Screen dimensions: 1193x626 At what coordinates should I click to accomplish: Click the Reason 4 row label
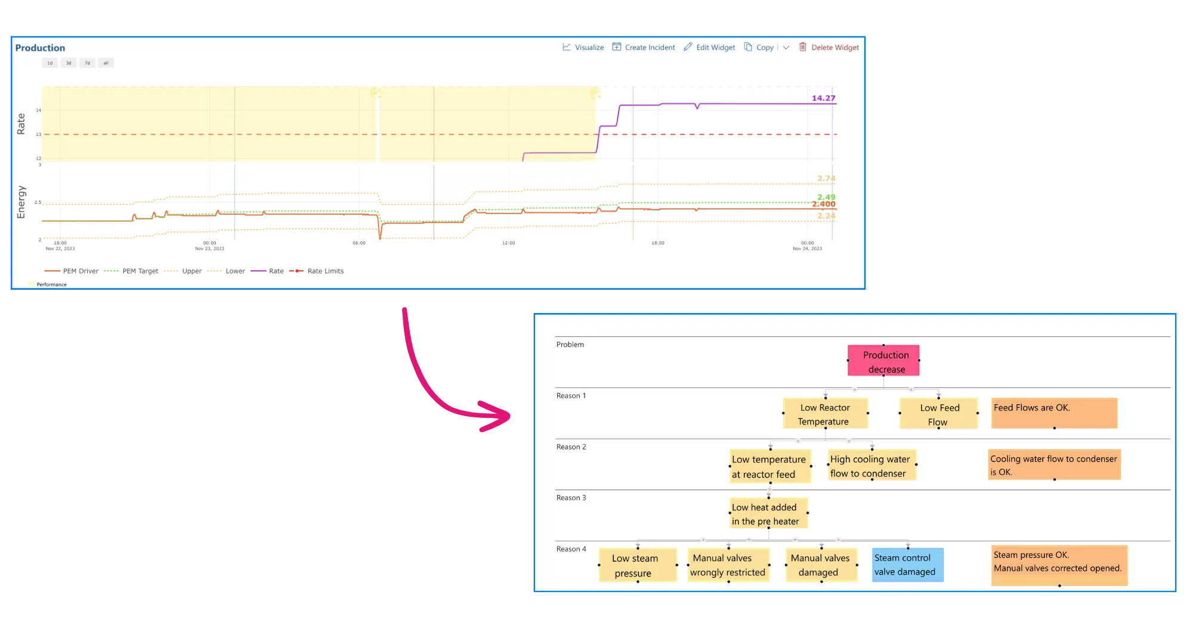point(571,549)
